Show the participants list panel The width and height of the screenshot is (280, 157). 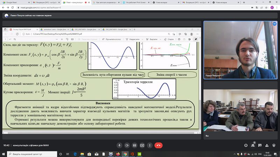click(253, 145)
